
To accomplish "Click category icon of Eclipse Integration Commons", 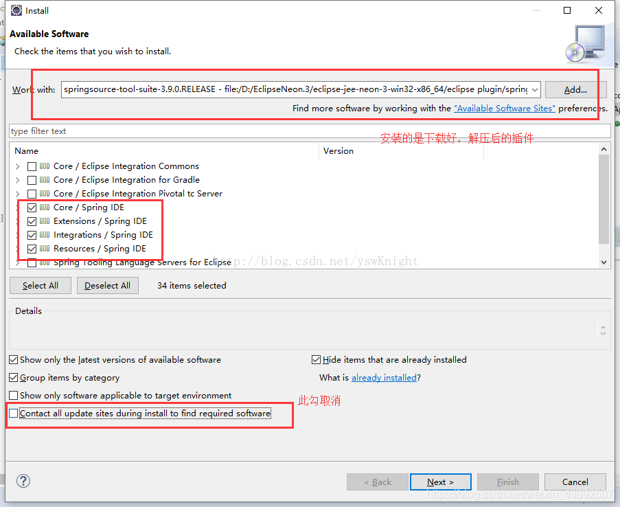I will (45, 166).
